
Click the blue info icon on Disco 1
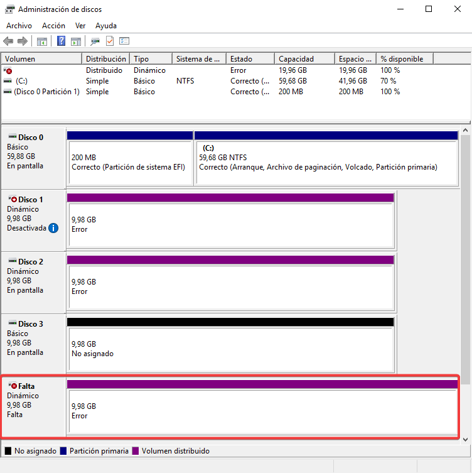53,228
